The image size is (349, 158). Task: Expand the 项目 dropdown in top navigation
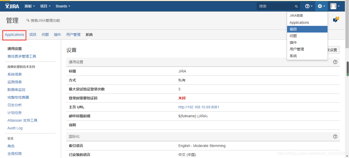click(45, 6)
